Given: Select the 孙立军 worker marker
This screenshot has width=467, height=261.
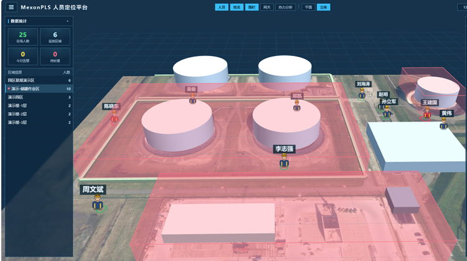Looking at the screenshot, I should click(x=387, y=112).
